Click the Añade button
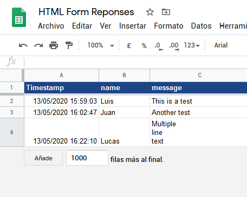Screen dimensions: 247x197 (x=43, y=158)
